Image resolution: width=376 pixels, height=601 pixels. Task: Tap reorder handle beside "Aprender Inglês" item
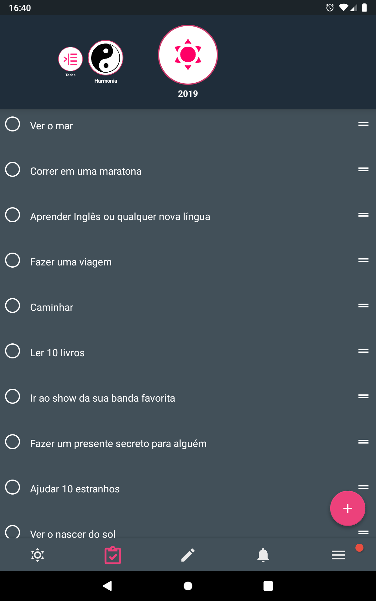point(363,215)
